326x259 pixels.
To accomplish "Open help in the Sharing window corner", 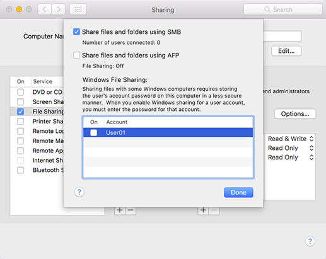I will [x=310, y=241].
